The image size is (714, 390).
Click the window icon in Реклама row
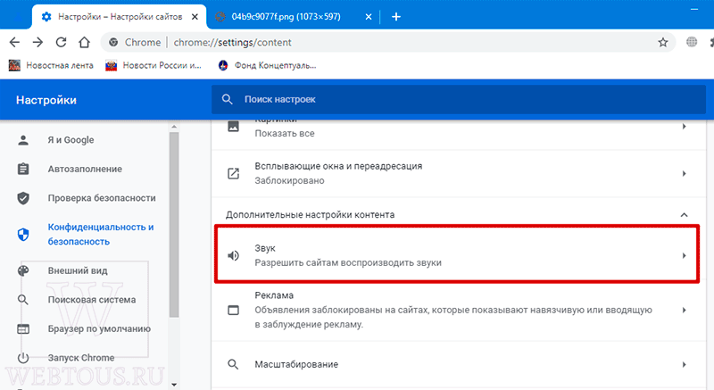coord(233,311)
